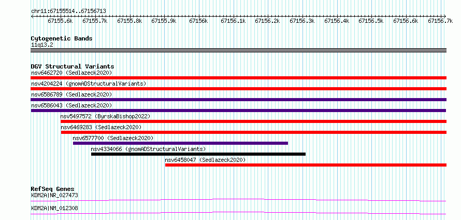Click the nsv6458047 (Sedlazeck2020) label
Viewport: 461px width, 220px height.
pyautogui.click(x=205, y=160)
